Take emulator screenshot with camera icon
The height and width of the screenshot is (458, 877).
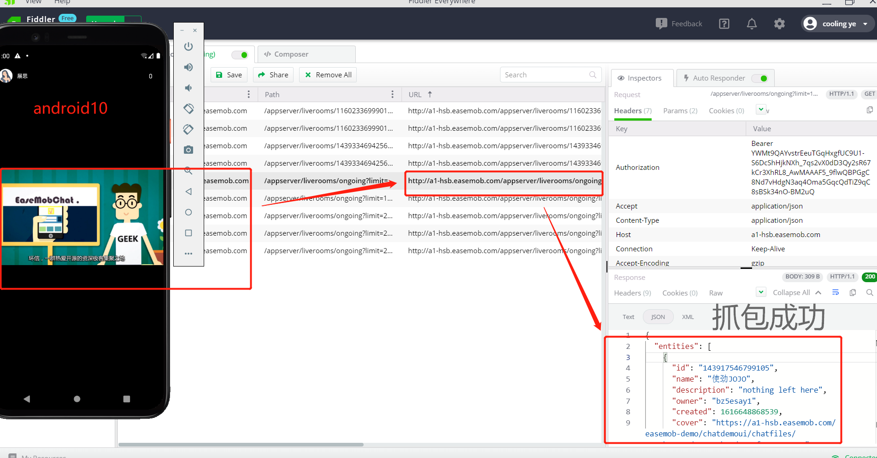[x=188, y=150]
